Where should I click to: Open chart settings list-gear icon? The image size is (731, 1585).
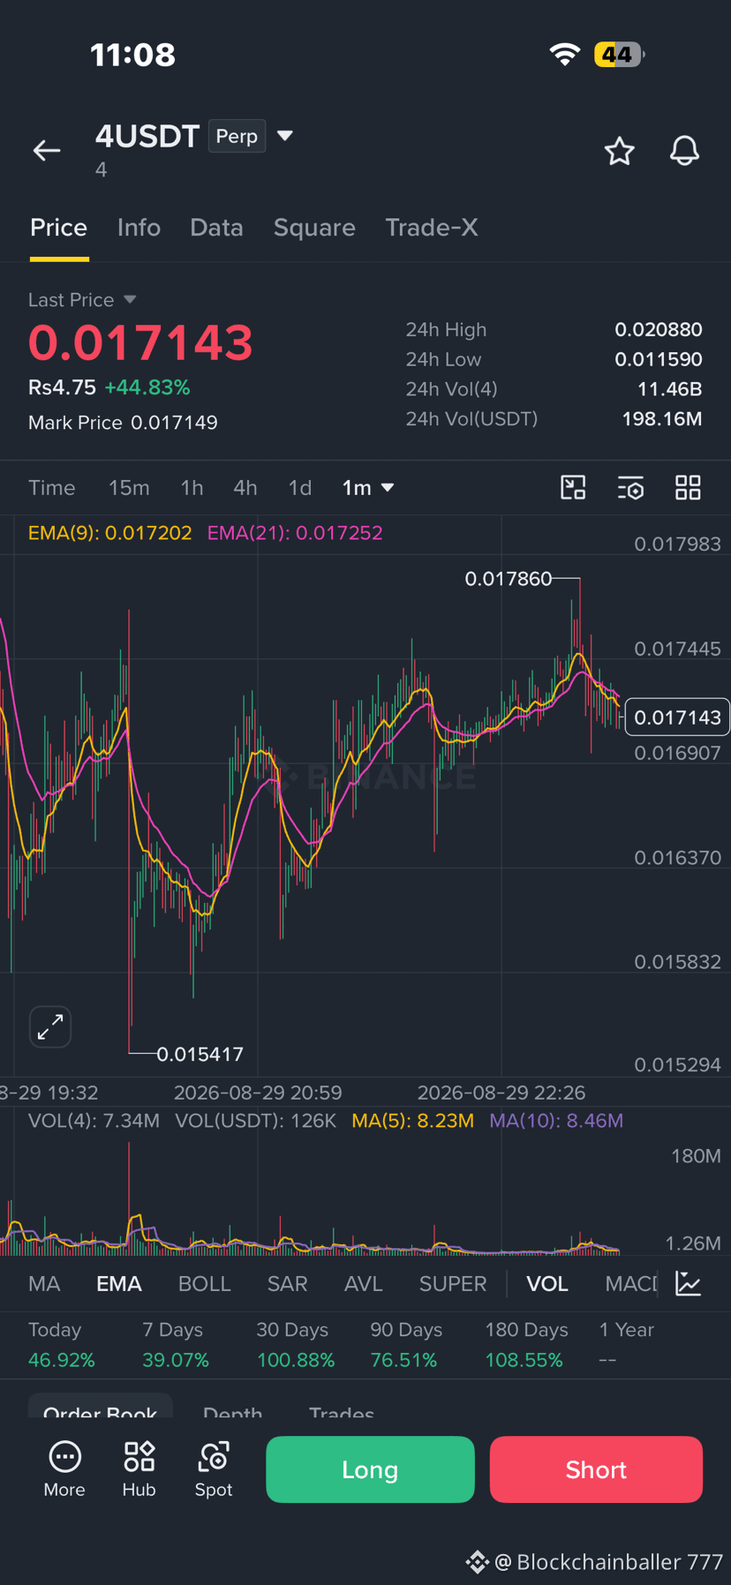(x=630, y=487)
